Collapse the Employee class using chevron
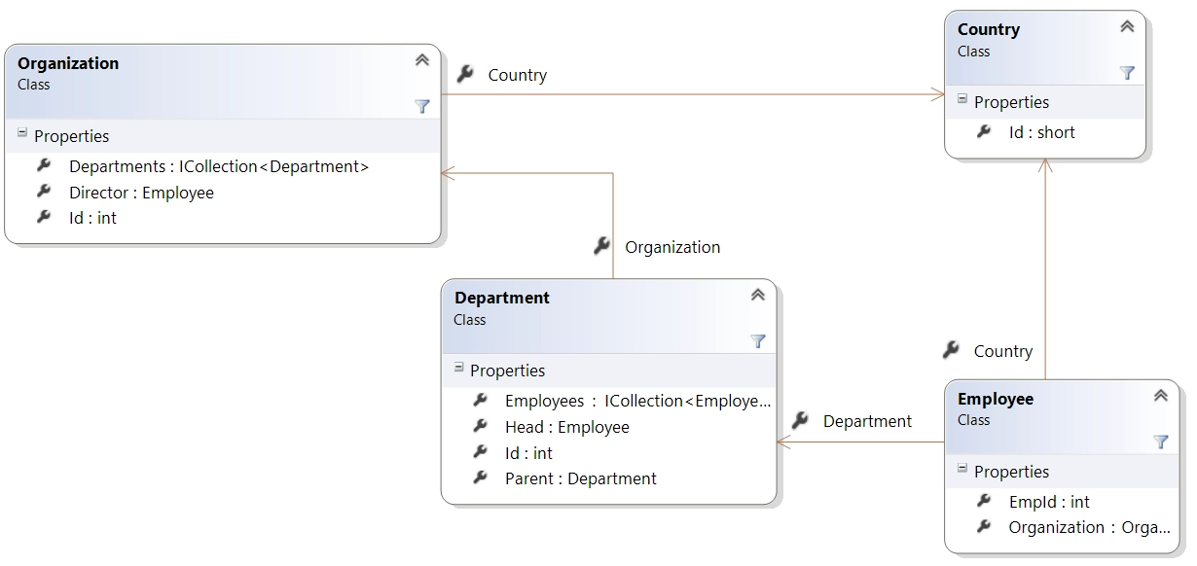 1160,396
